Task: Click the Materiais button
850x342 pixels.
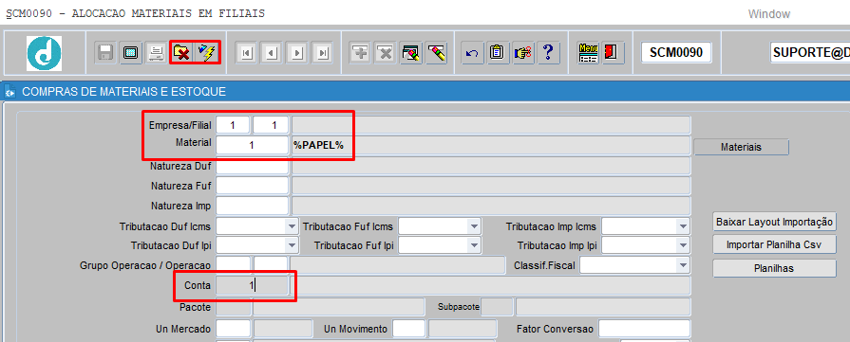Action: point(741,147)
